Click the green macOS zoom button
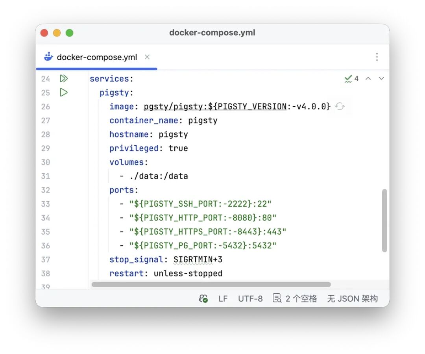 (x=69, y=33)
